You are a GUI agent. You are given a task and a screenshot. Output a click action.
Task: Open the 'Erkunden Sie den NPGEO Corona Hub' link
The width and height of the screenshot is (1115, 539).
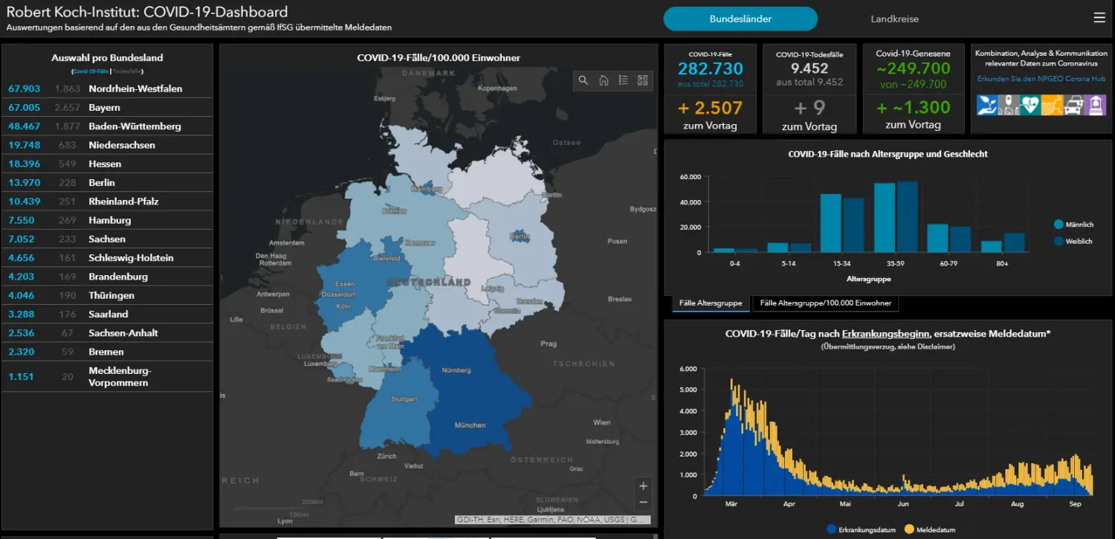tap(1041, 79)
